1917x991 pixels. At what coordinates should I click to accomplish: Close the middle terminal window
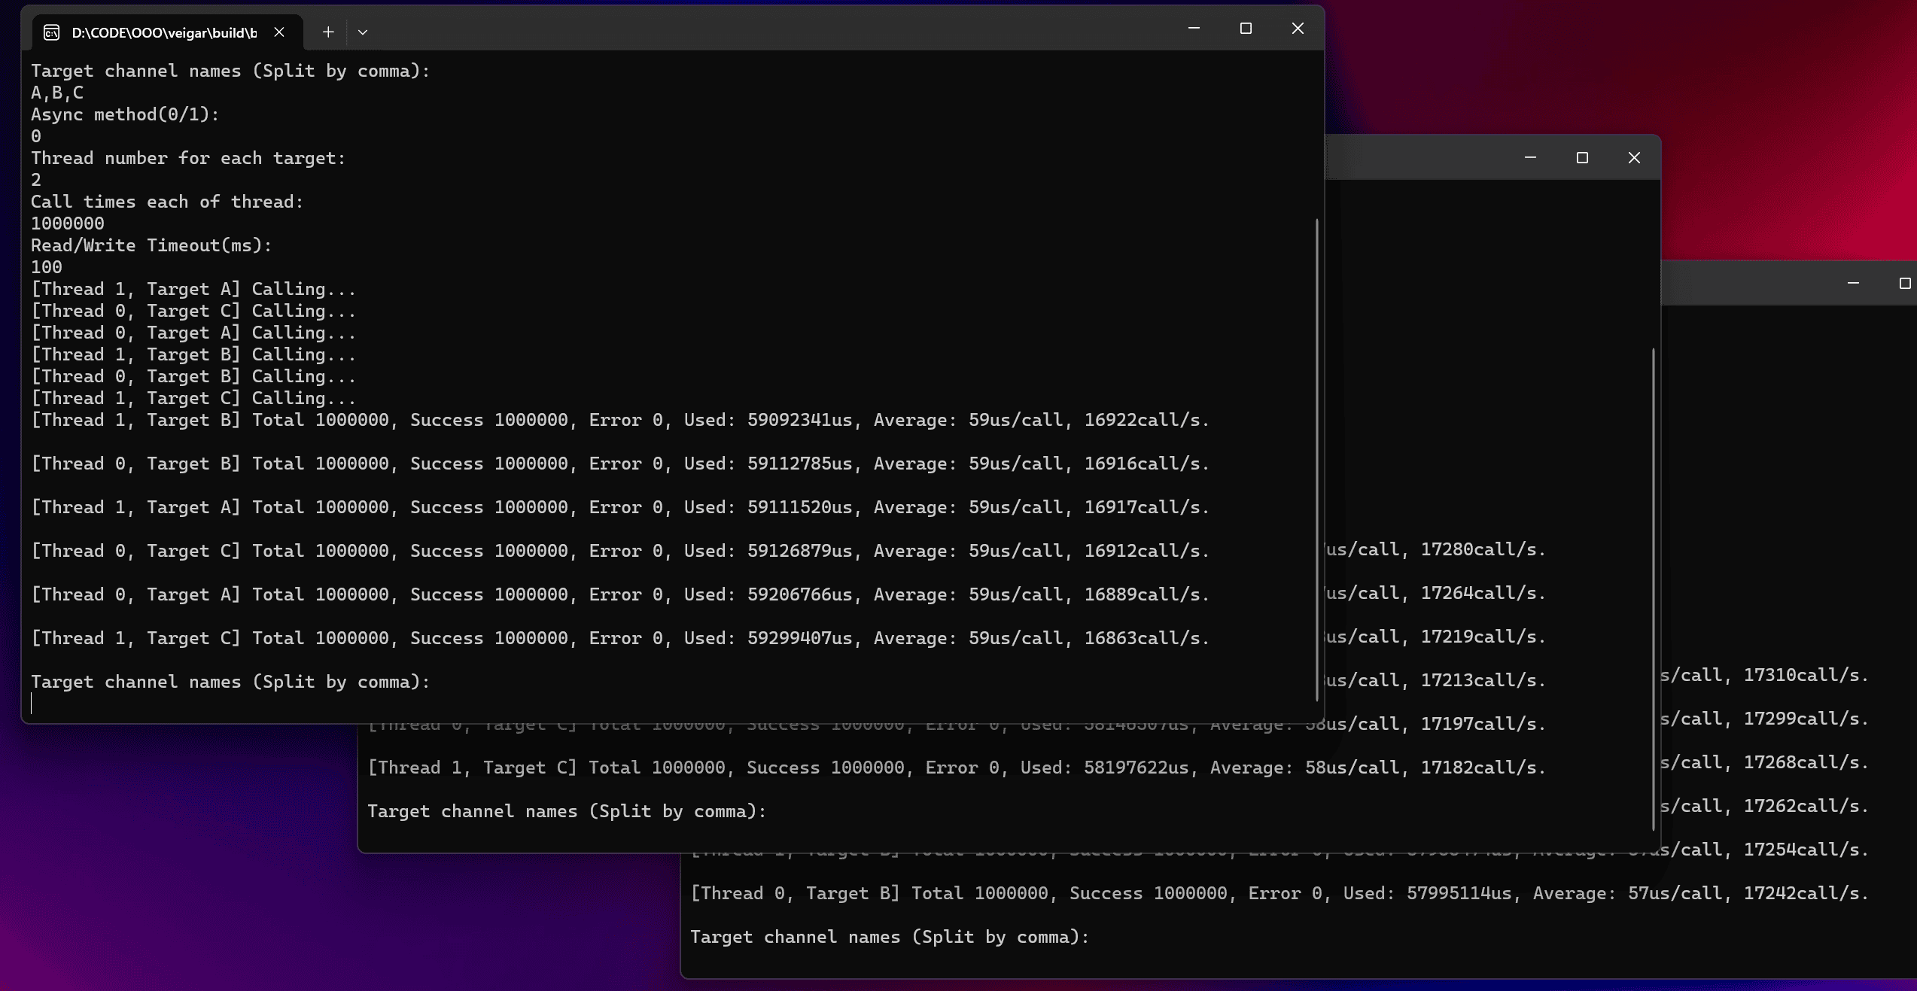click(1634, 158)
